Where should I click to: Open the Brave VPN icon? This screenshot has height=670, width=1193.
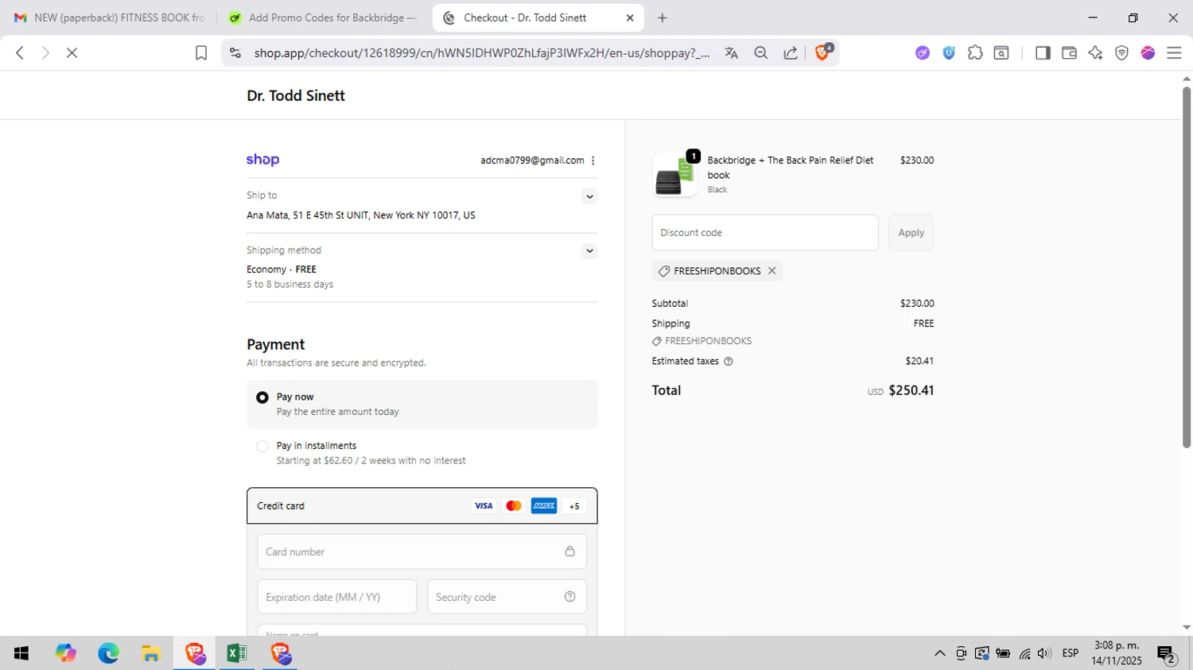tap(1121, 52)
